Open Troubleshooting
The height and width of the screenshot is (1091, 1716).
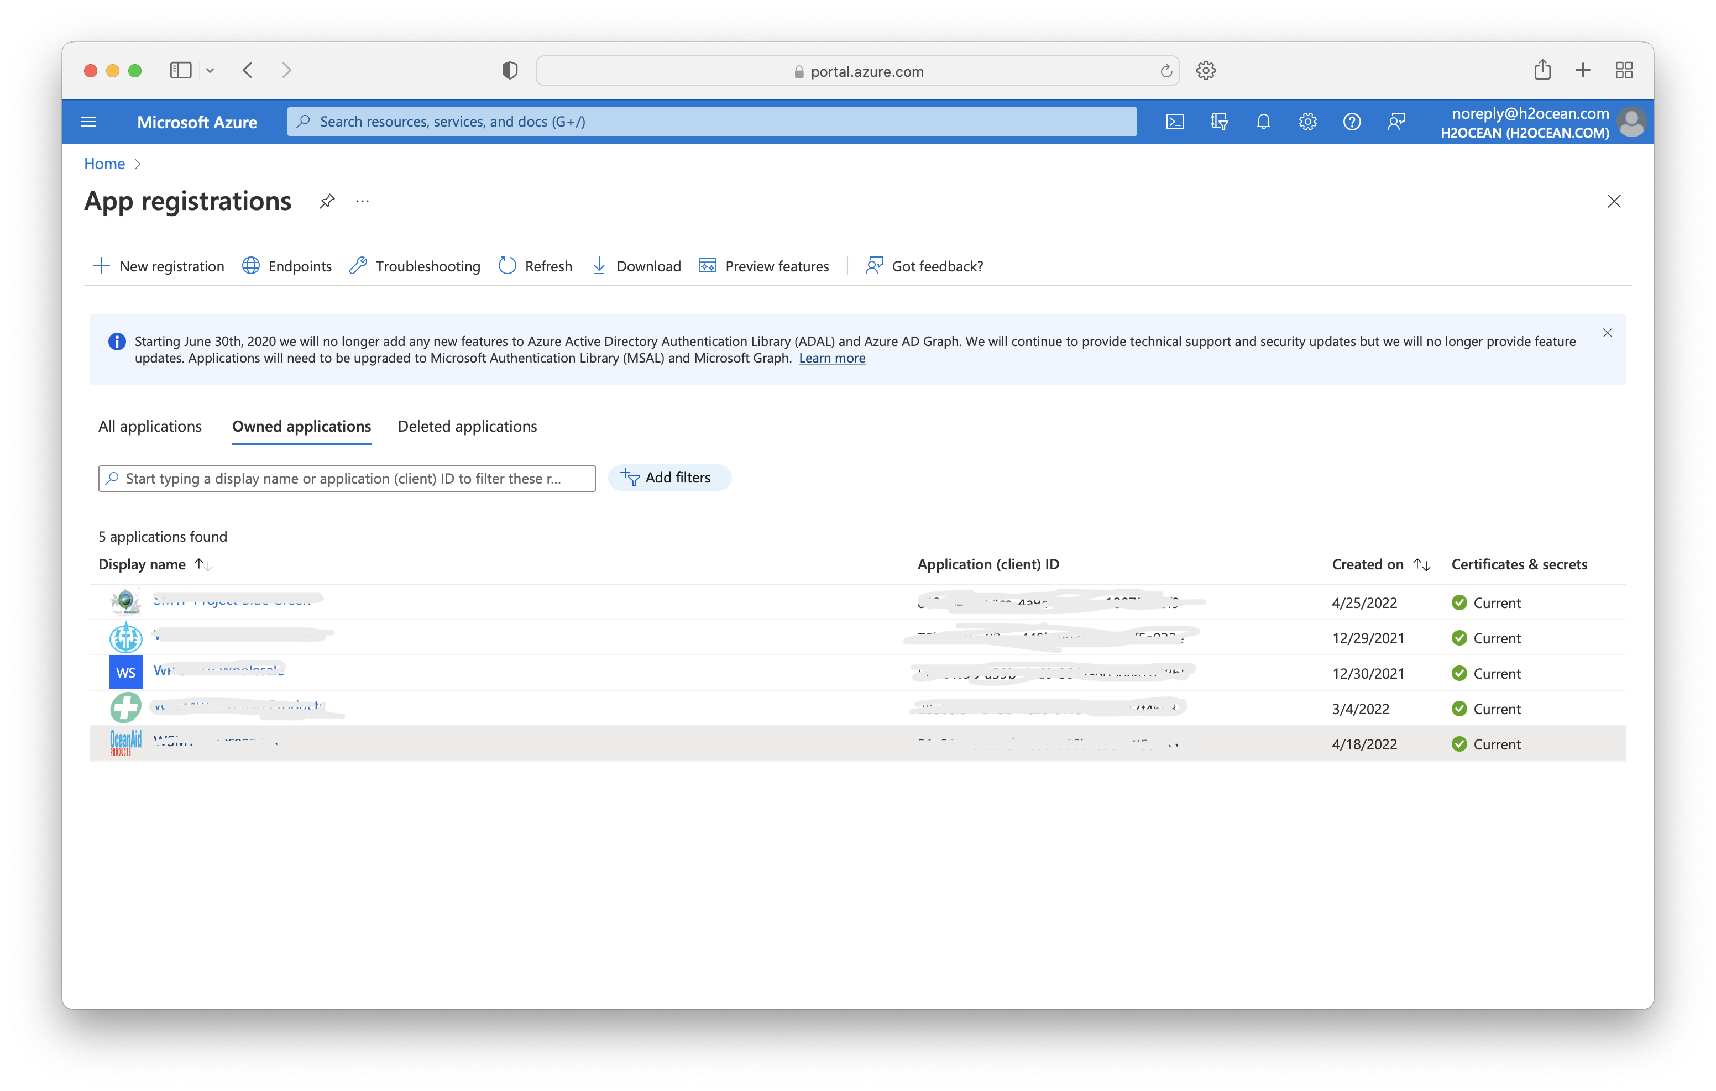point(415,266)
